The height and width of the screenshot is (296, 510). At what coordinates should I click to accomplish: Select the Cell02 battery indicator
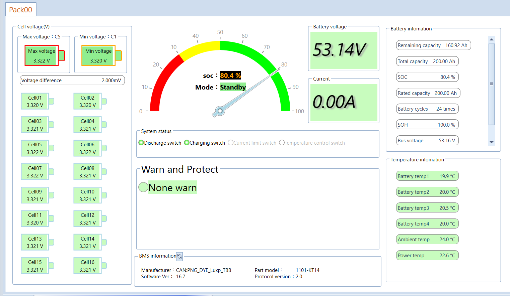(x=90, y=101)
